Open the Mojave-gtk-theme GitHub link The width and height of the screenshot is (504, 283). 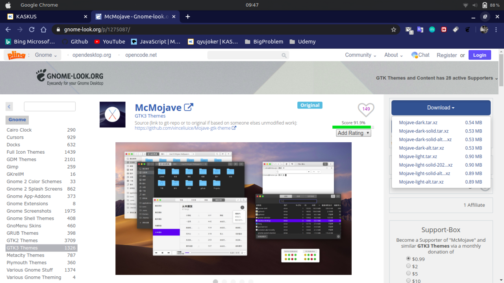(x=185, y=128)
